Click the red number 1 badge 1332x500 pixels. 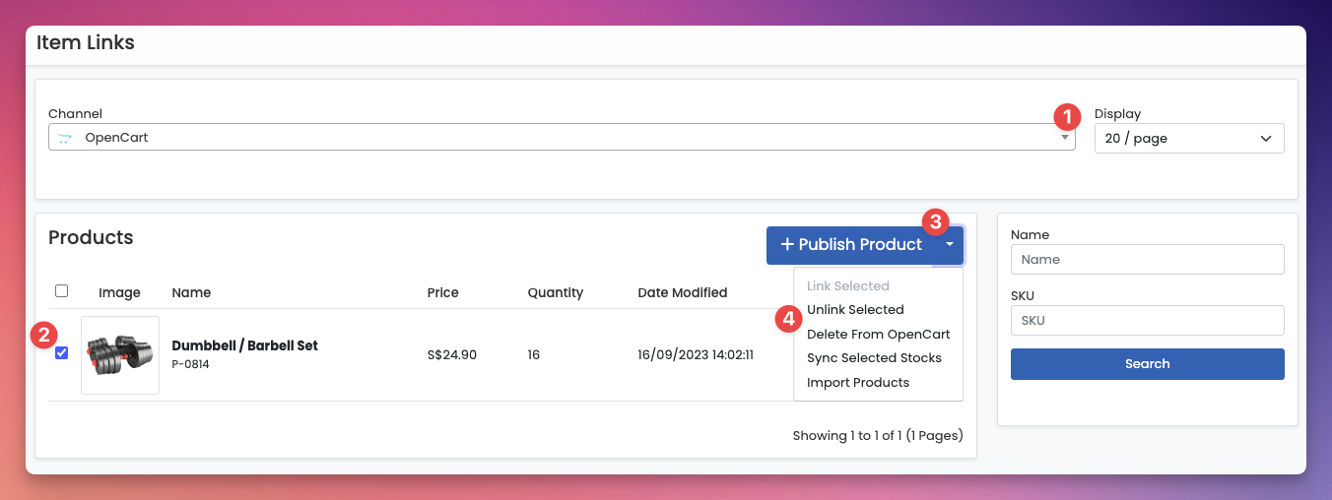click(1067, 117)
